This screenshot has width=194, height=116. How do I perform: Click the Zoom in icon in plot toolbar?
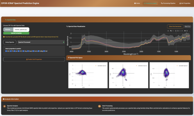(x=176, y=31)
